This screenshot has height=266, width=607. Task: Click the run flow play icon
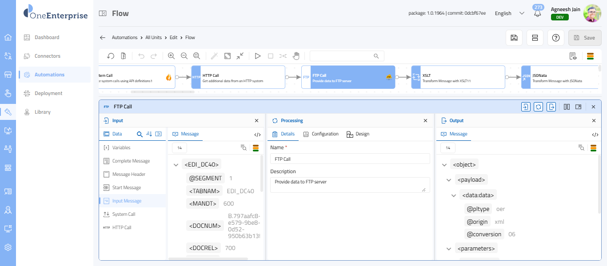tap(258, 56)
